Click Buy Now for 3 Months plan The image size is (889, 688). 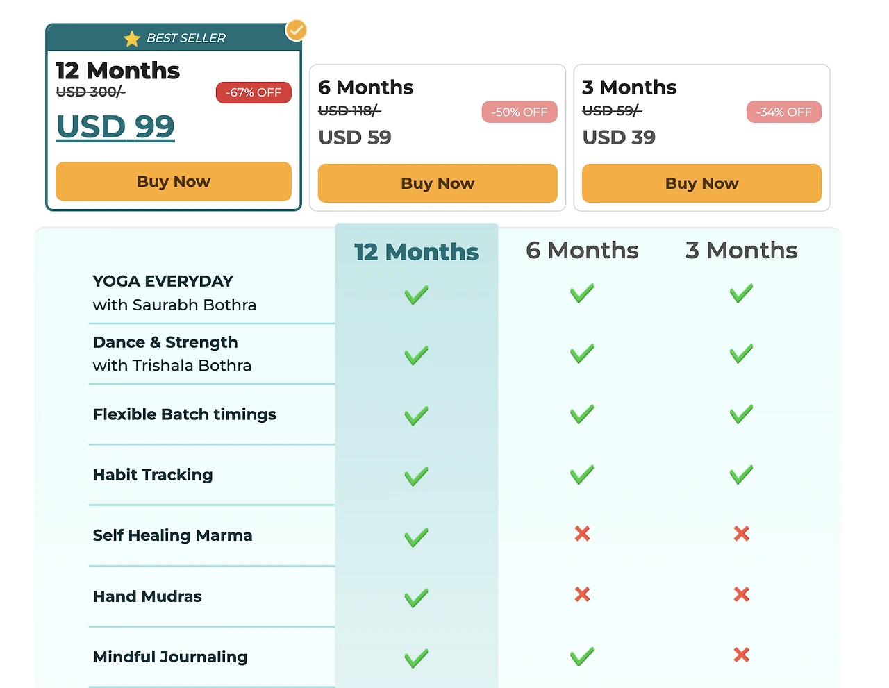[701, 183]
